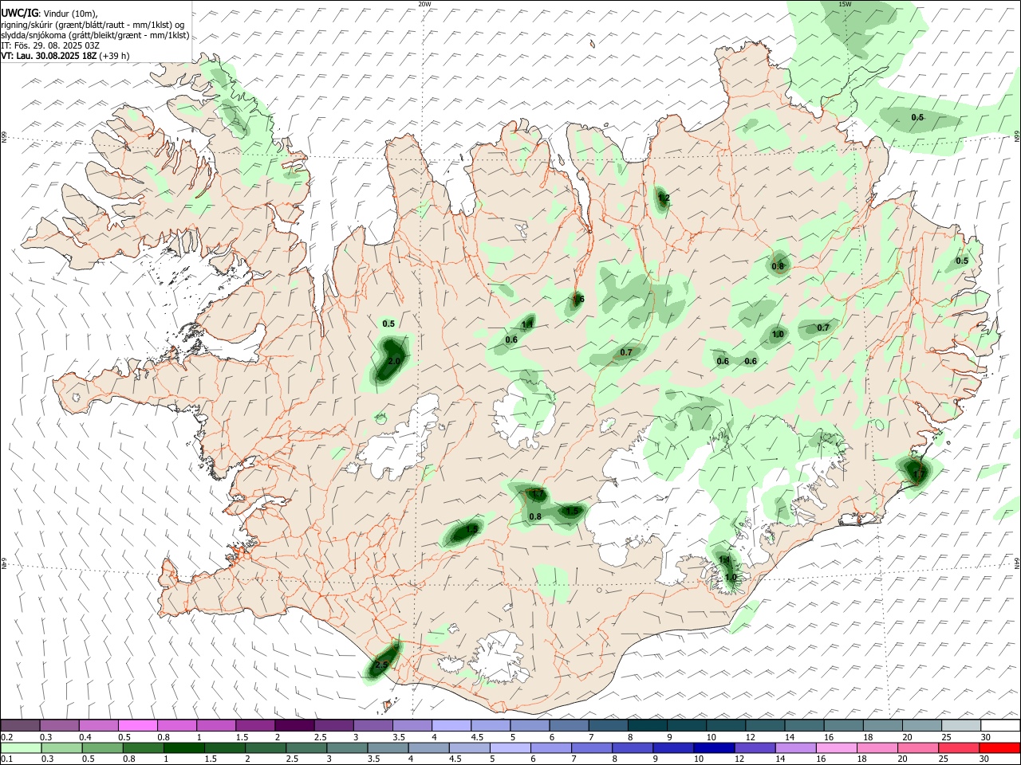Screen dimensions: 1021x765
Task: Click the '1.2' value in the northern rain cell
Action: click(664, 198)
